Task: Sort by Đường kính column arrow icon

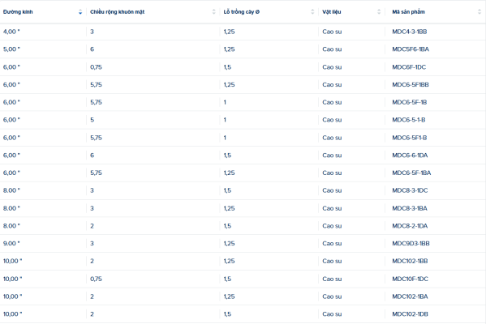Action: click(x=80, y=12)
